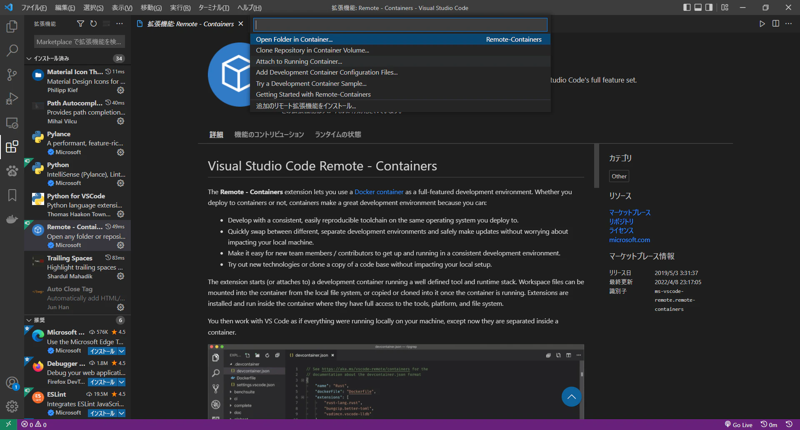Open the Search view icon
Screen dimensions: 800x430
[x=12, y=51]
